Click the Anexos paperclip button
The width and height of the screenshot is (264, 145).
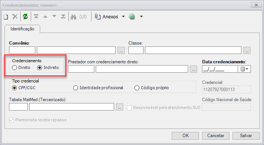pyautogui.click(x=106, y=16)
